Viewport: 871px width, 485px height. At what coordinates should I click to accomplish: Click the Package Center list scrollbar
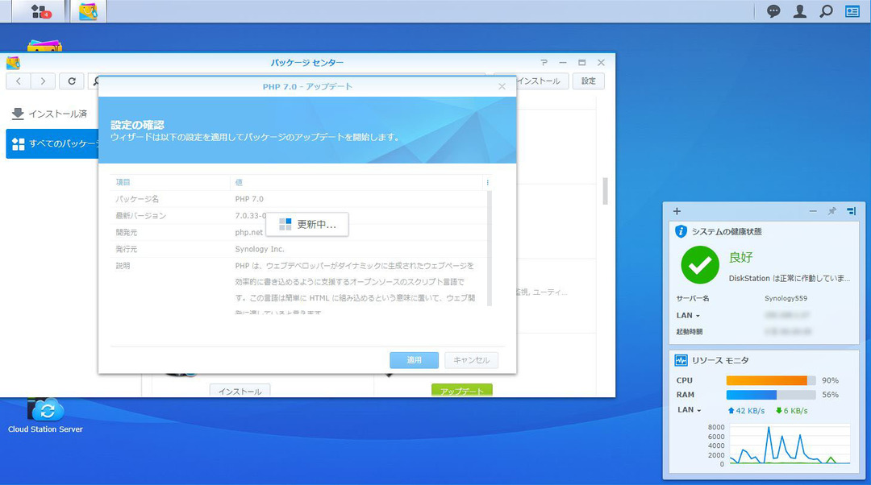coord(605,192)
